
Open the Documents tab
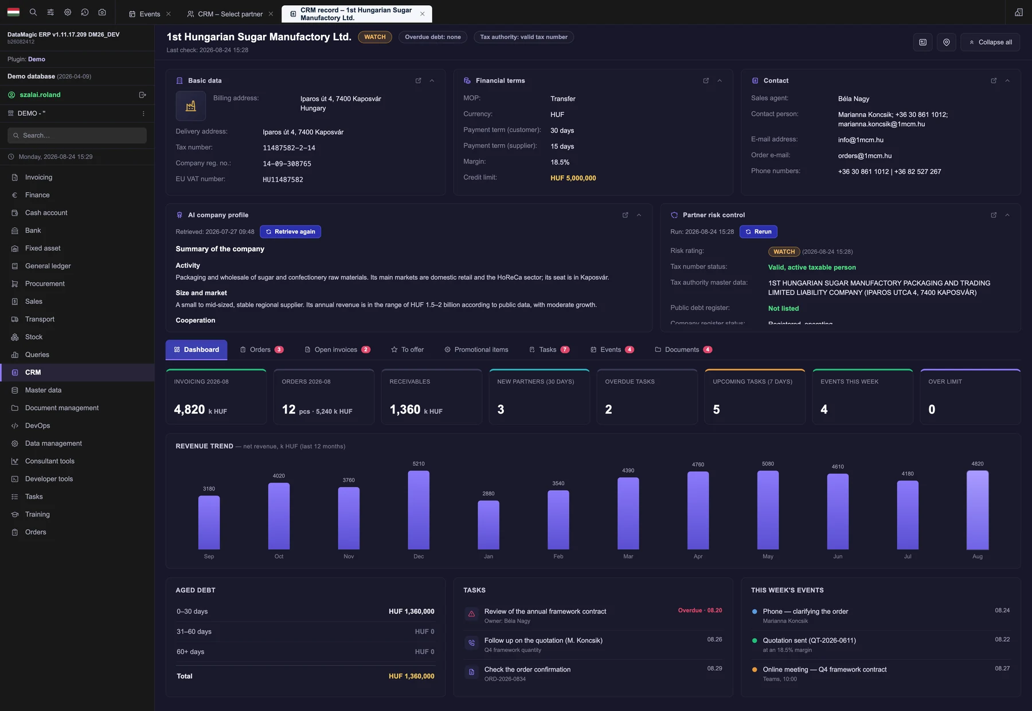(x=683, y=350)
